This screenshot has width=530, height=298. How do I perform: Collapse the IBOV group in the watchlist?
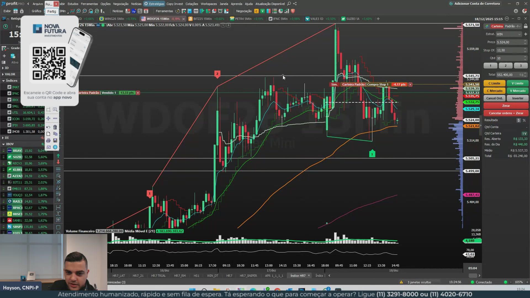[4, 144]
